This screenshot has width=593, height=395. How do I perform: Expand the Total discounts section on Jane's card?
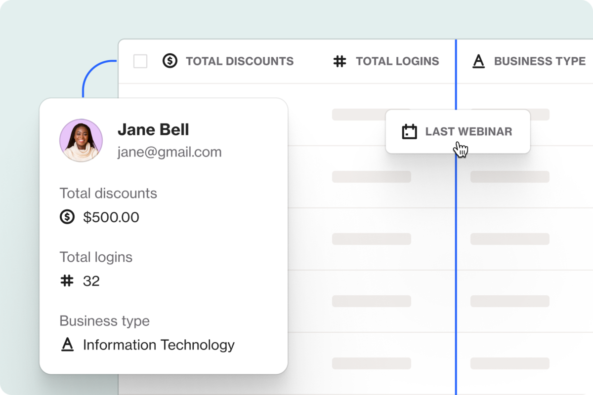click(x=108, y=194)
